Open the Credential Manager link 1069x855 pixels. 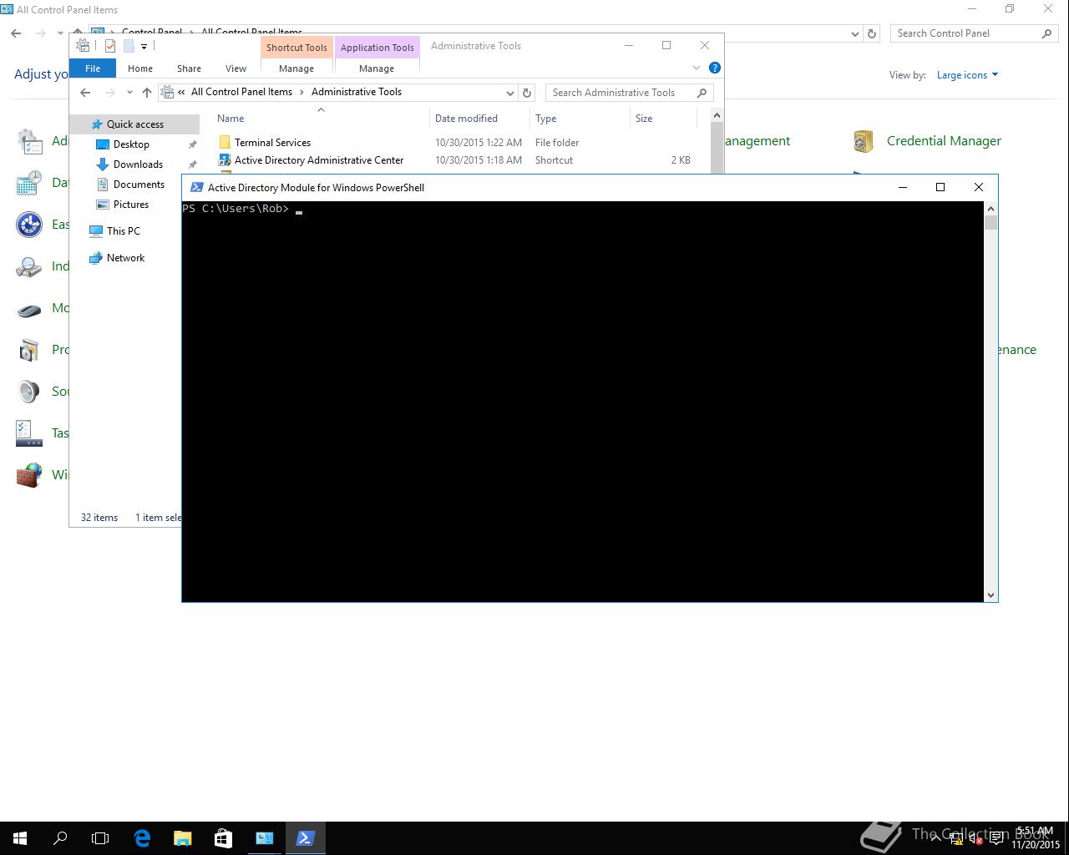[x=944, y=141]
